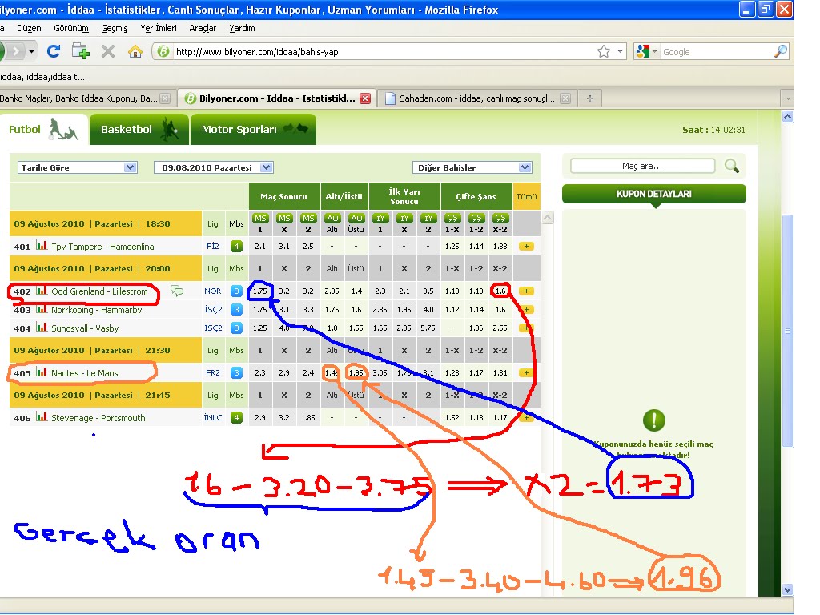Screen dimensions: 820x615
Task: Click the plus button for match 401
Action: [x=526, y=247]
